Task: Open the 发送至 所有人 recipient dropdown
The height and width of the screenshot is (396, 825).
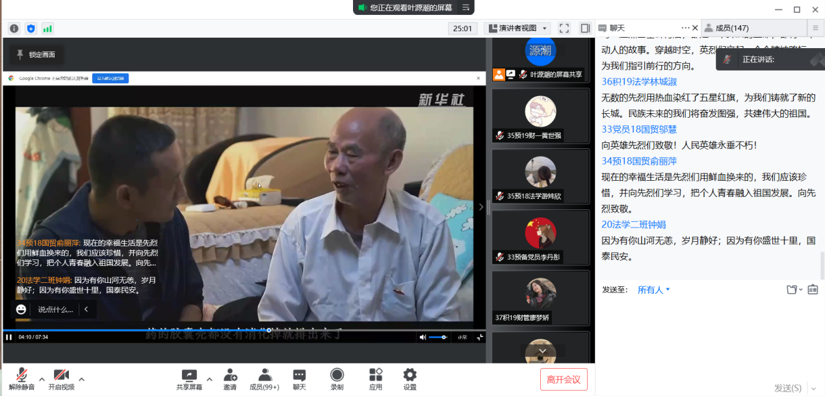Action: tap(653, 290)
